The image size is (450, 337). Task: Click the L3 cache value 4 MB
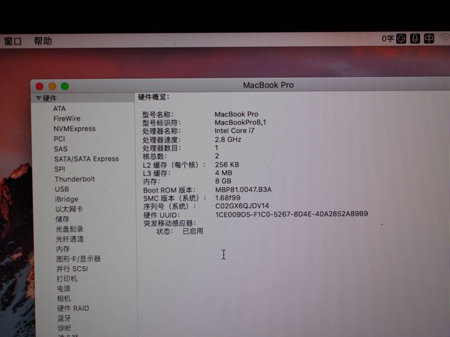click(x=224, y=173)
